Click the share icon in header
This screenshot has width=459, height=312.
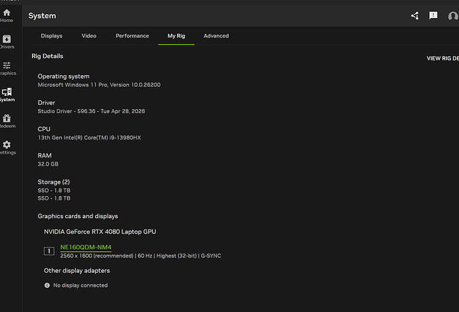[415, 15]
